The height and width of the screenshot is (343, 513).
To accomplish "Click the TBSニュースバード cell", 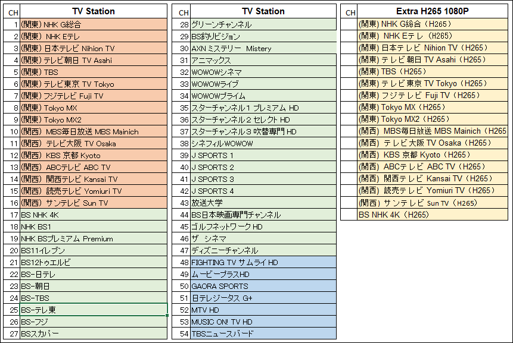I will pos(263,333).
